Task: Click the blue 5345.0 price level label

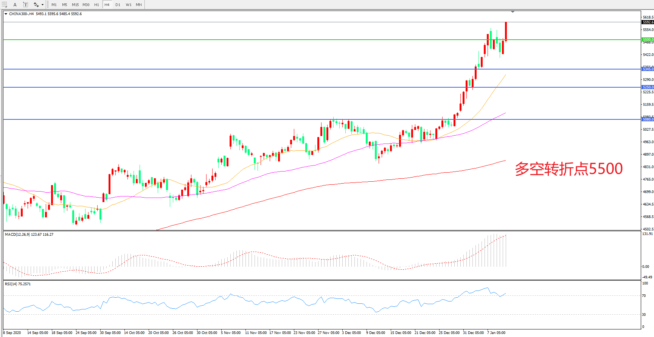Action: 648,69
